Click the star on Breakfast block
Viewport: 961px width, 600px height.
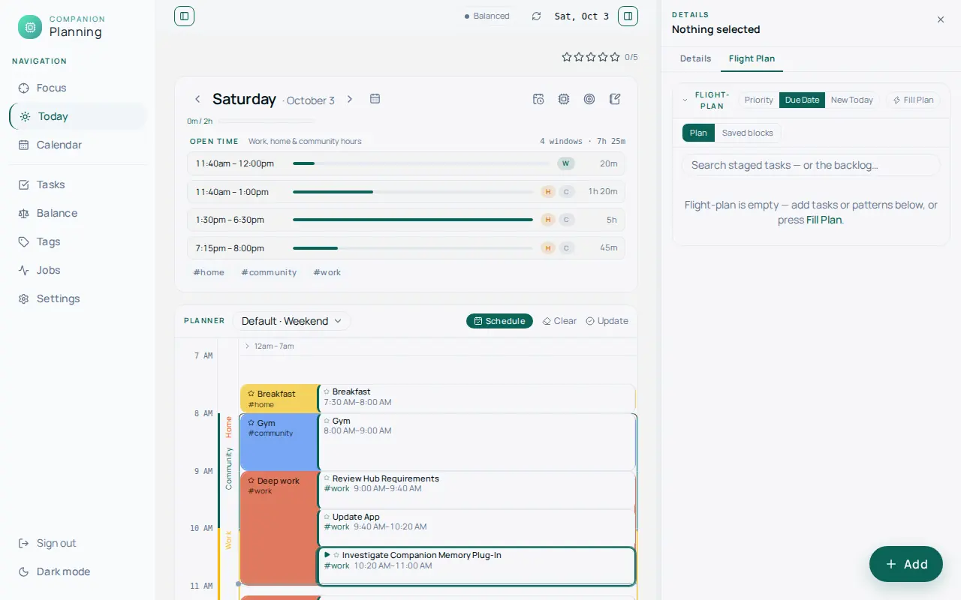tap(252, 394)
